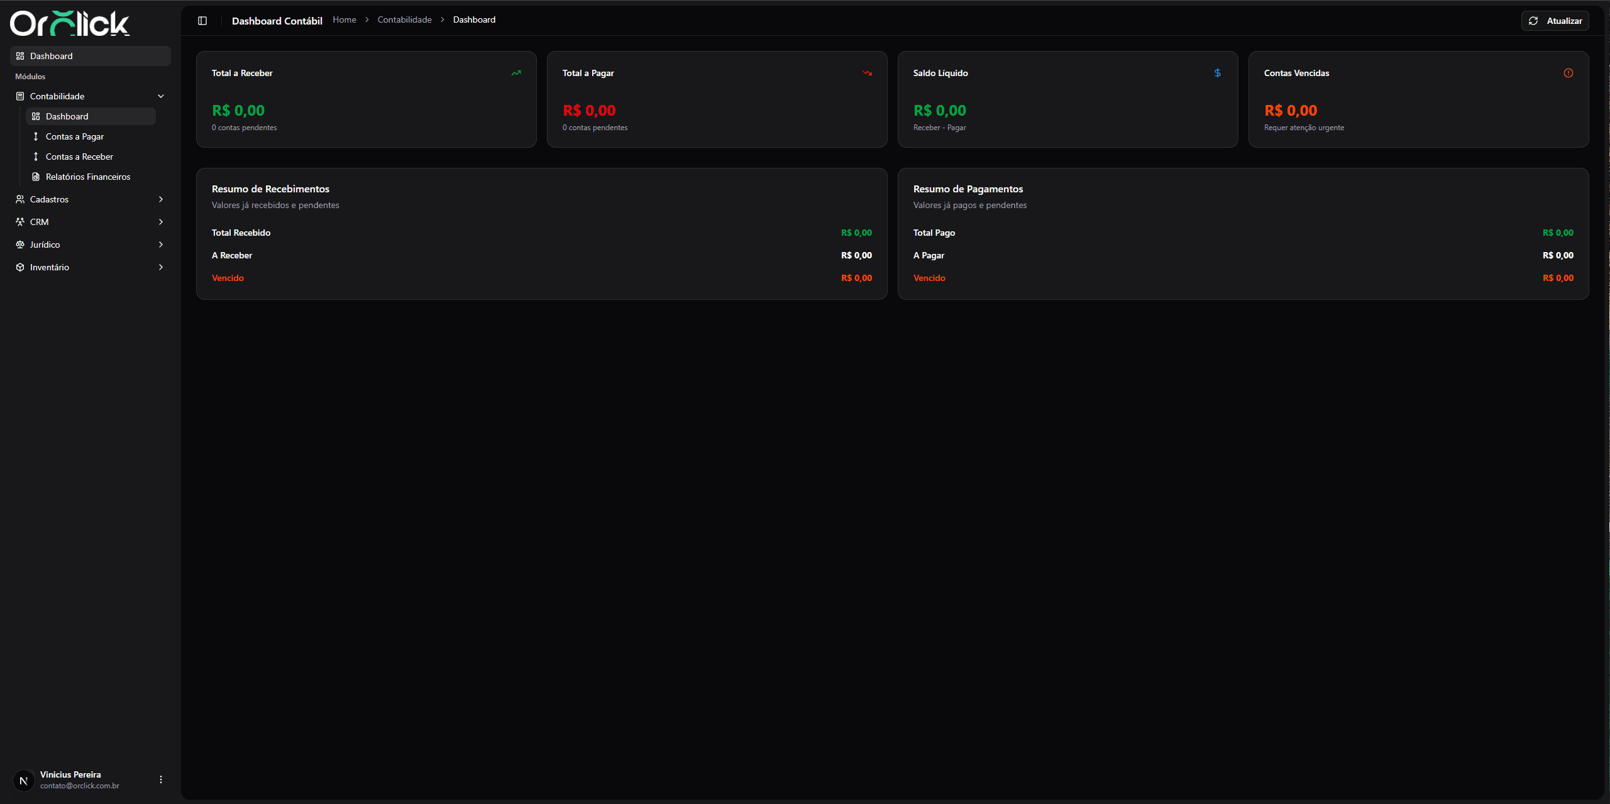1610x804 pixels.
Task: Click the Contabilidade calculator icon
Action: point(20,96)
